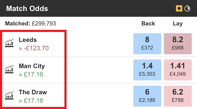This screenshot has width=197, height=109.
Task: Lay Leeds at odds of 8.2
Action: click(x=178, y=43)
